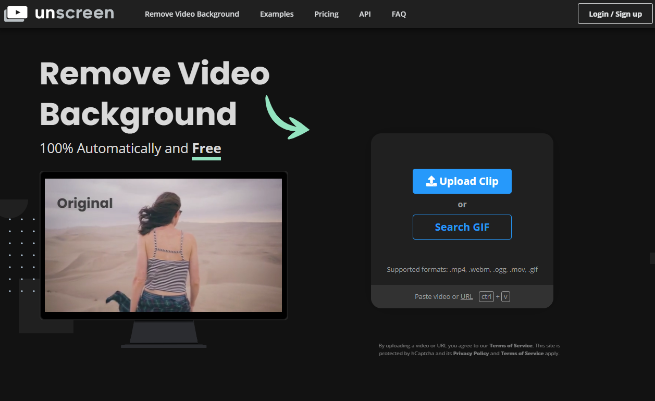Open the Examples page
Image resolution: width=655 pixels, height=401 pixels.
coord(277,14)
